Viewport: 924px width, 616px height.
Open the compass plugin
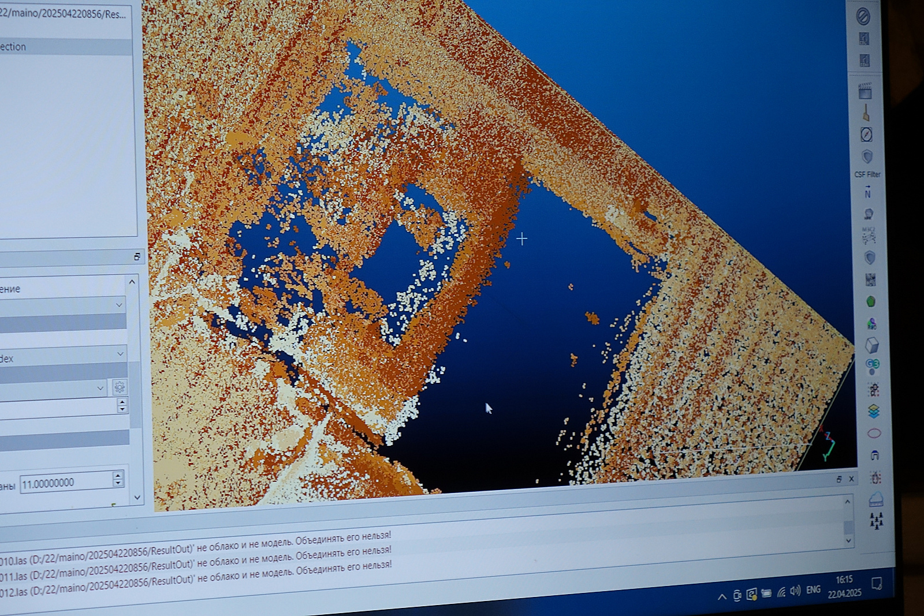tap(866, 135)
